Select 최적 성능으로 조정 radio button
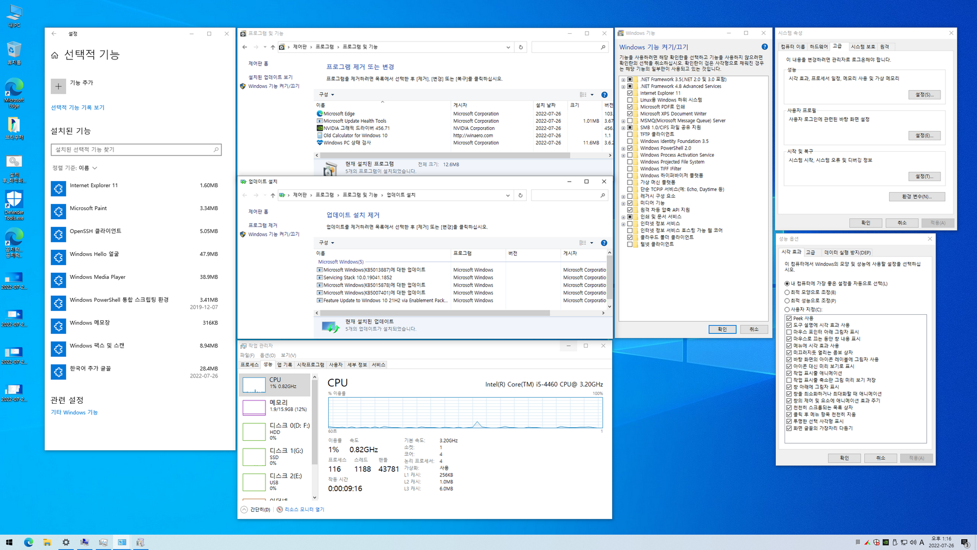 coord(787,301)
